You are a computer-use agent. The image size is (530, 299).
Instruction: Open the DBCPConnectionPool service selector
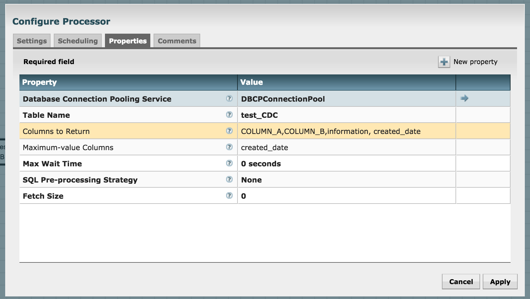click(x=324, y=99)
